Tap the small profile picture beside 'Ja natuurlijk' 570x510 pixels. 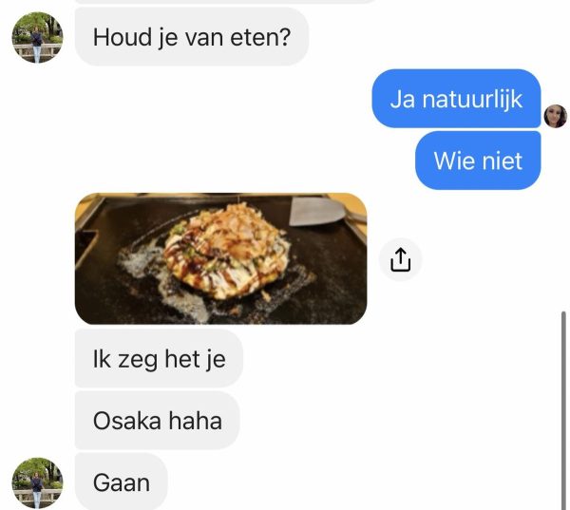point(555,116)
